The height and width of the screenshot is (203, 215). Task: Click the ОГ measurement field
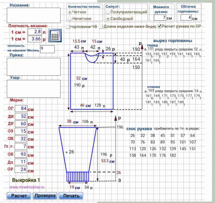21,109
